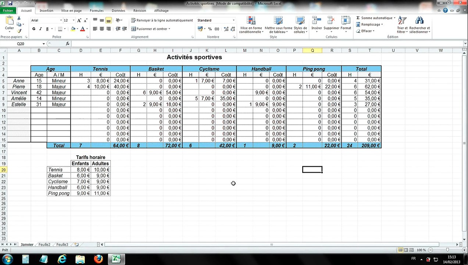Click Rechercher et sélectionner button
The width and height of the screenshot is (468, 265).
pos(419,25)
